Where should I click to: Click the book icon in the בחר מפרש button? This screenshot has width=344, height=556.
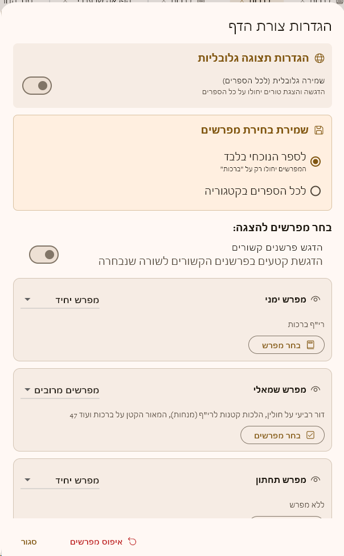click(310, 345)
